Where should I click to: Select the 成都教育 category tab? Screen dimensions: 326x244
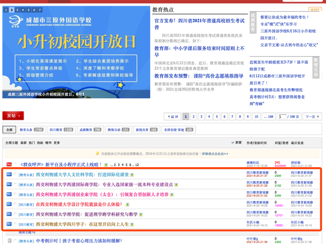90,130
